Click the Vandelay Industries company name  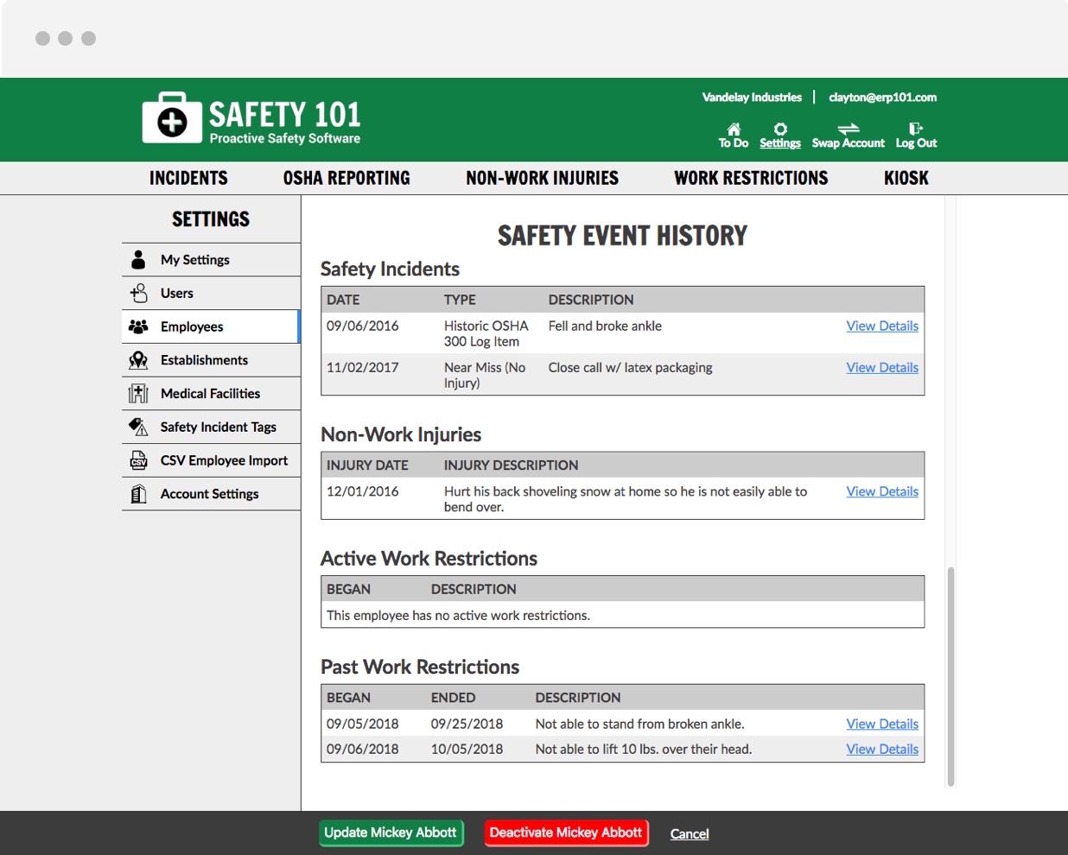pyautogui.click(x=752, y=98)
